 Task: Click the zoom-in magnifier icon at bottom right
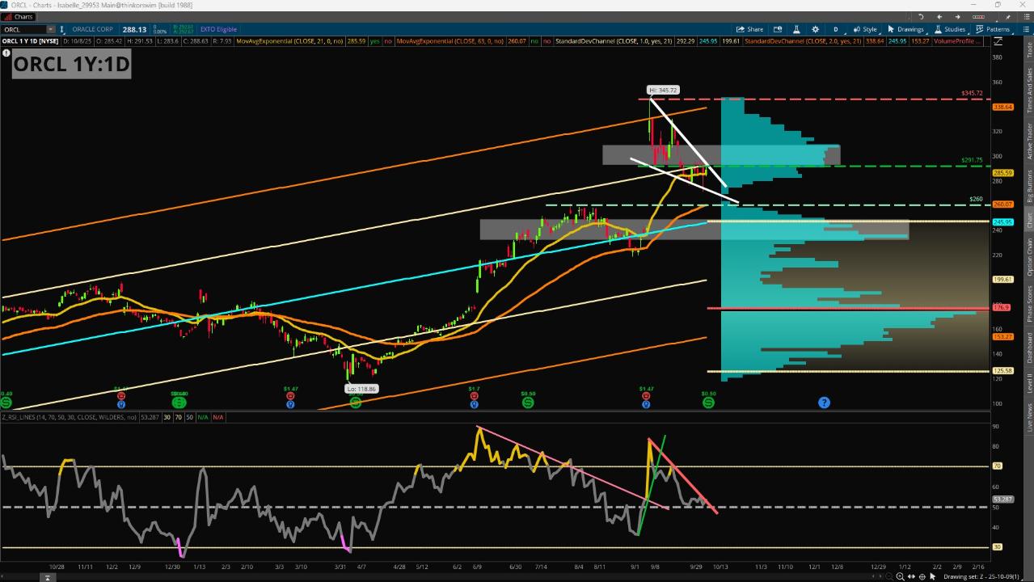point(900,576)
